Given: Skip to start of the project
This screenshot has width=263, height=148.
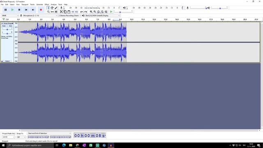Looking at the screenshot, I should 26,10.
